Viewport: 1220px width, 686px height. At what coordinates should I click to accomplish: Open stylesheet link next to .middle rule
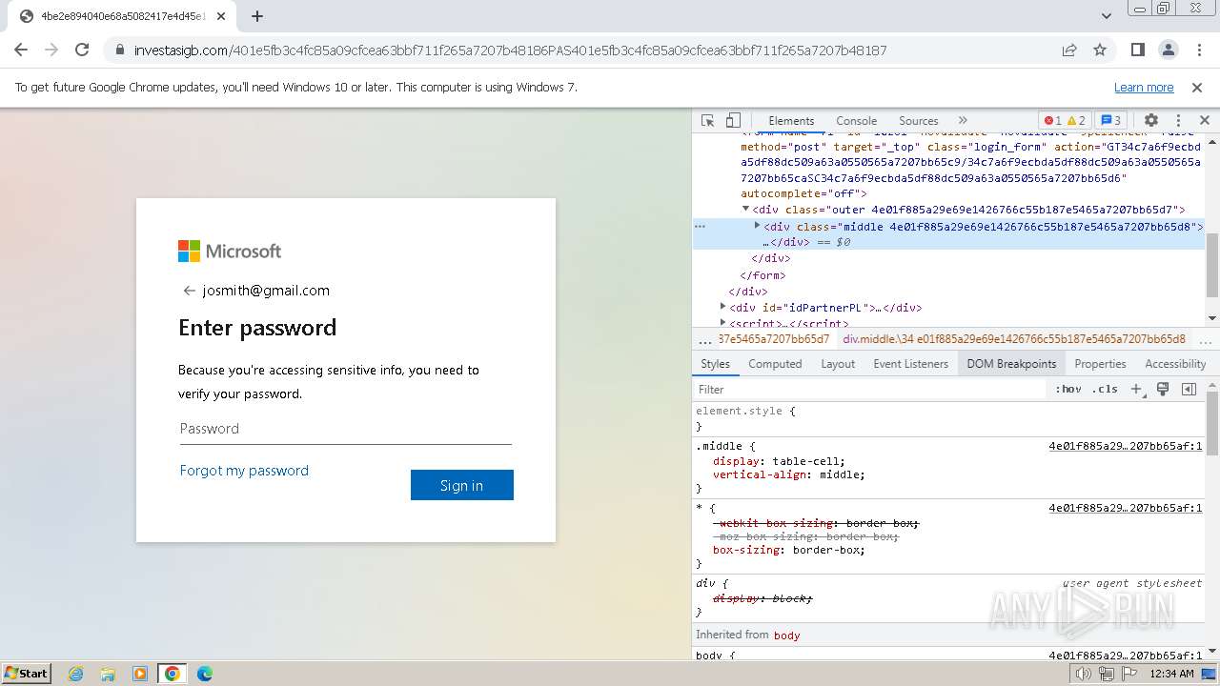pyautogui.click(x=1125, y=446)
